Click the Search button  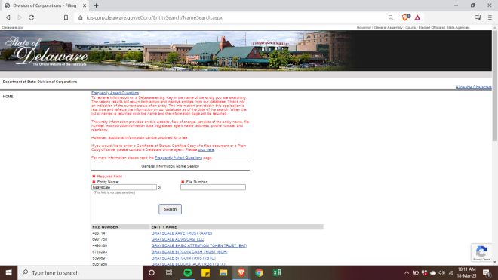(171, 209)
